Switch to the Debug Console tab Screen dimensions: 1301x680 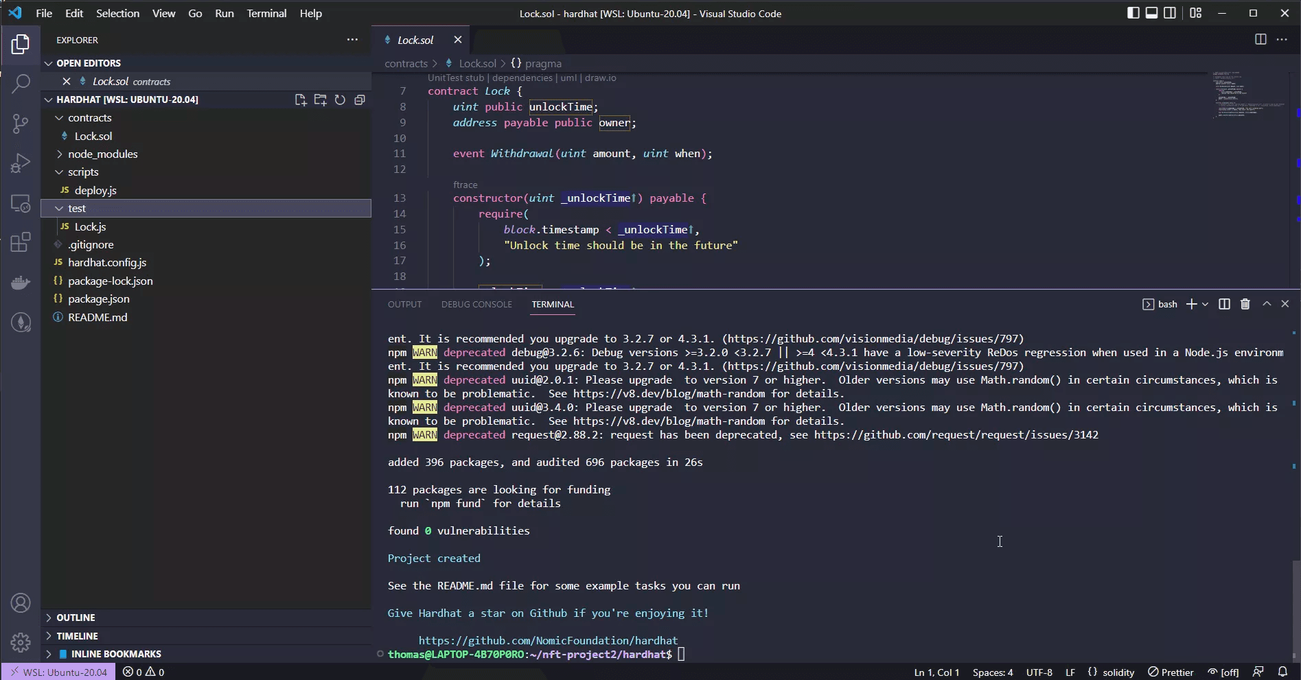476,304
